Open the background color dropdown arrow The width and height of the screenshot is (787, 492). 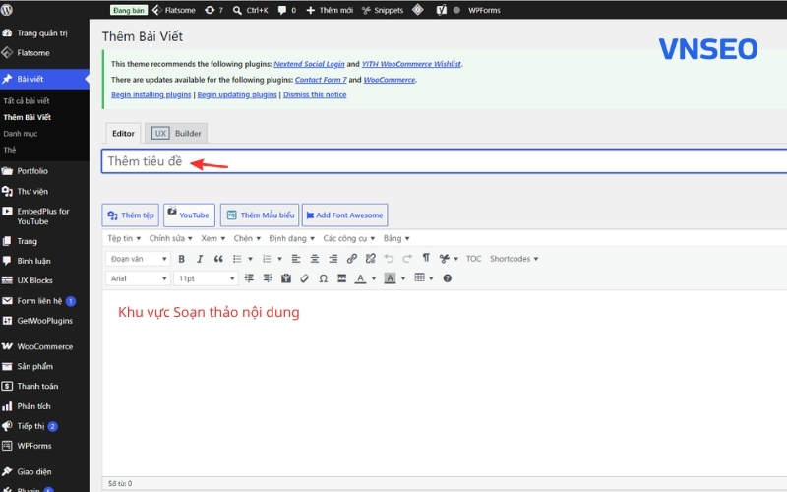(403, 278)
